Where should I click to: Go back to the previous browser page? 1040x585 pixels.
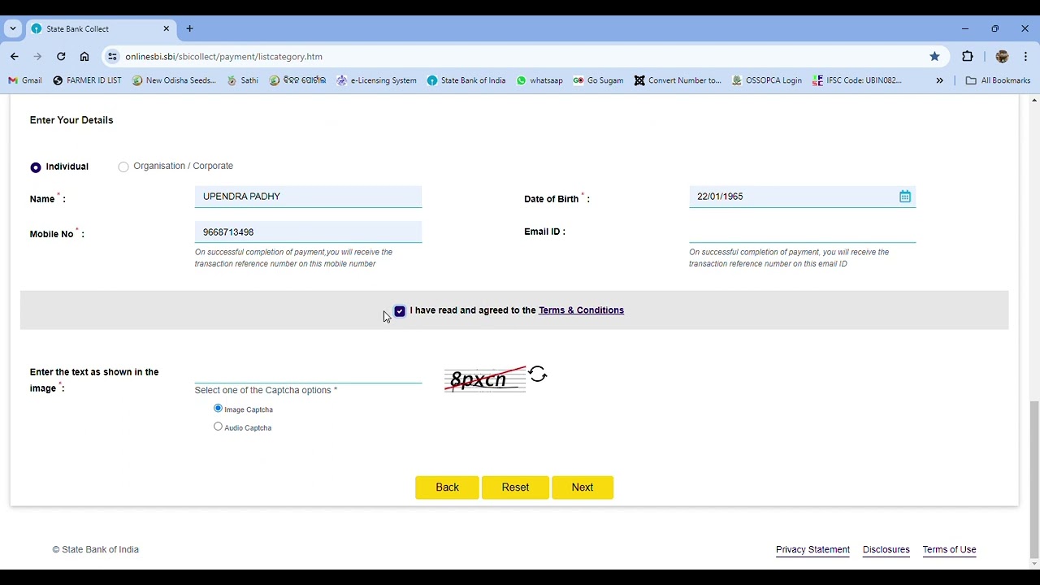(x=15, y=56)
